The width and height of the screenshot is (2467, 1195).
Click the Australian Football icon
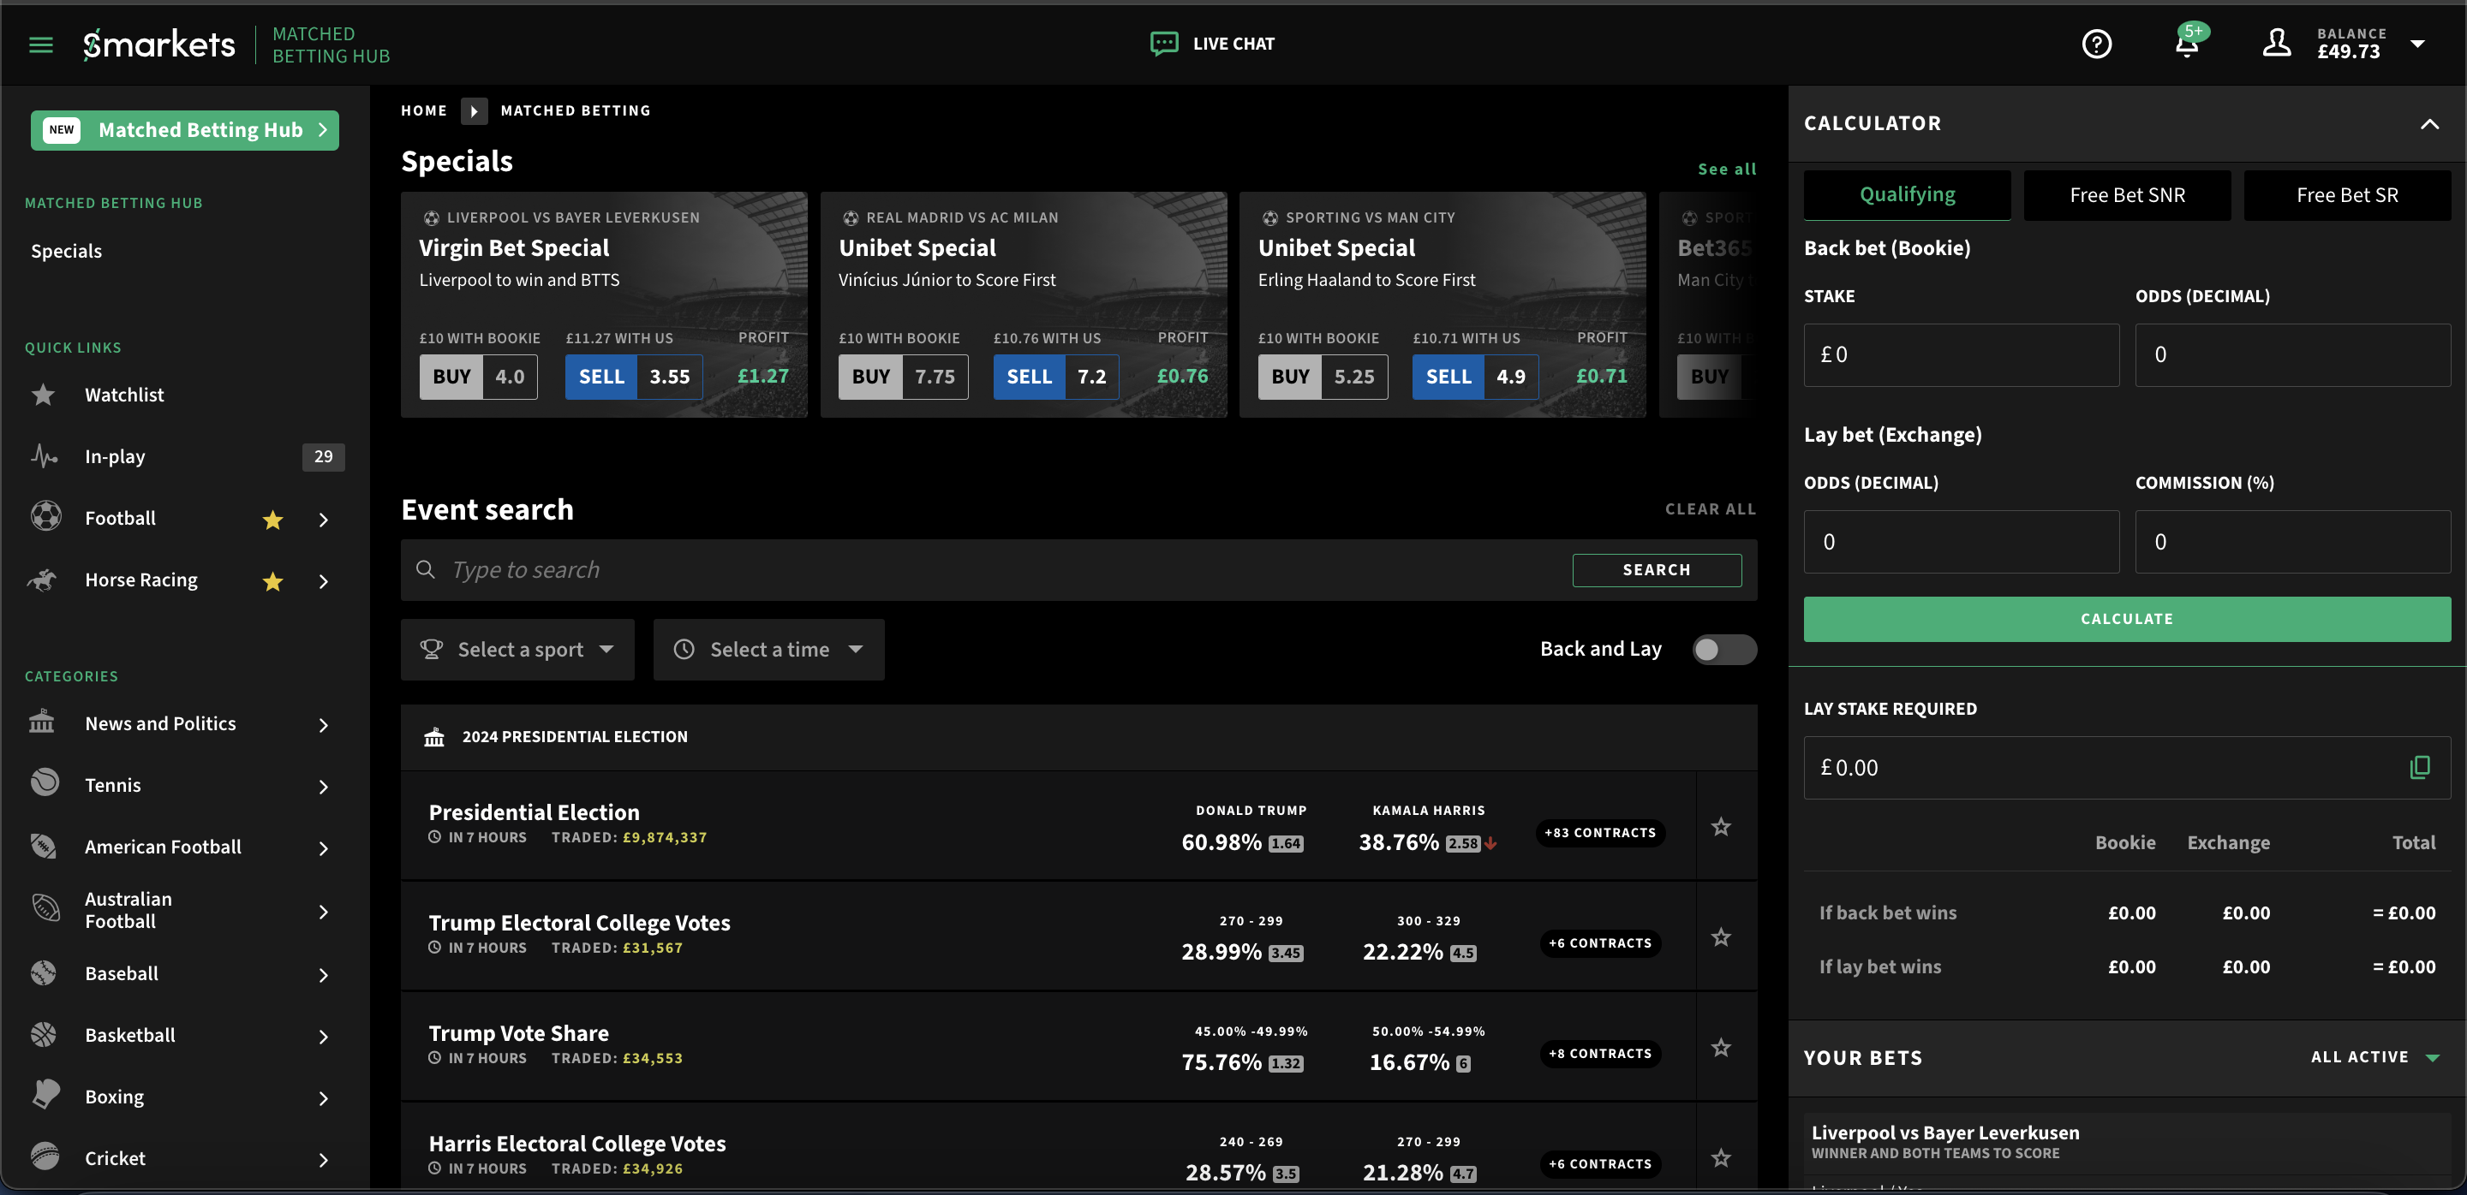pyautogui.click(x=45, y=908)
